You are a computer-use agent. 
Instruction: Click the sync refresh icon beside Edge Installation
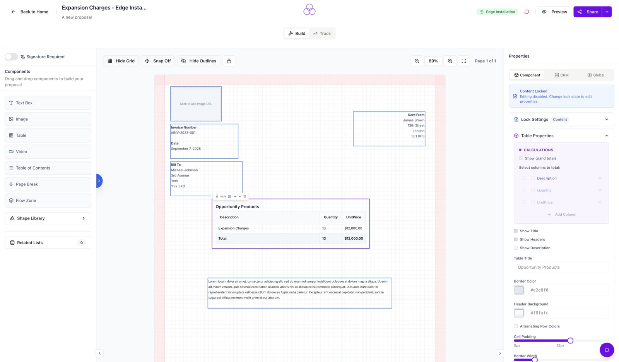(x=527, y=12)
